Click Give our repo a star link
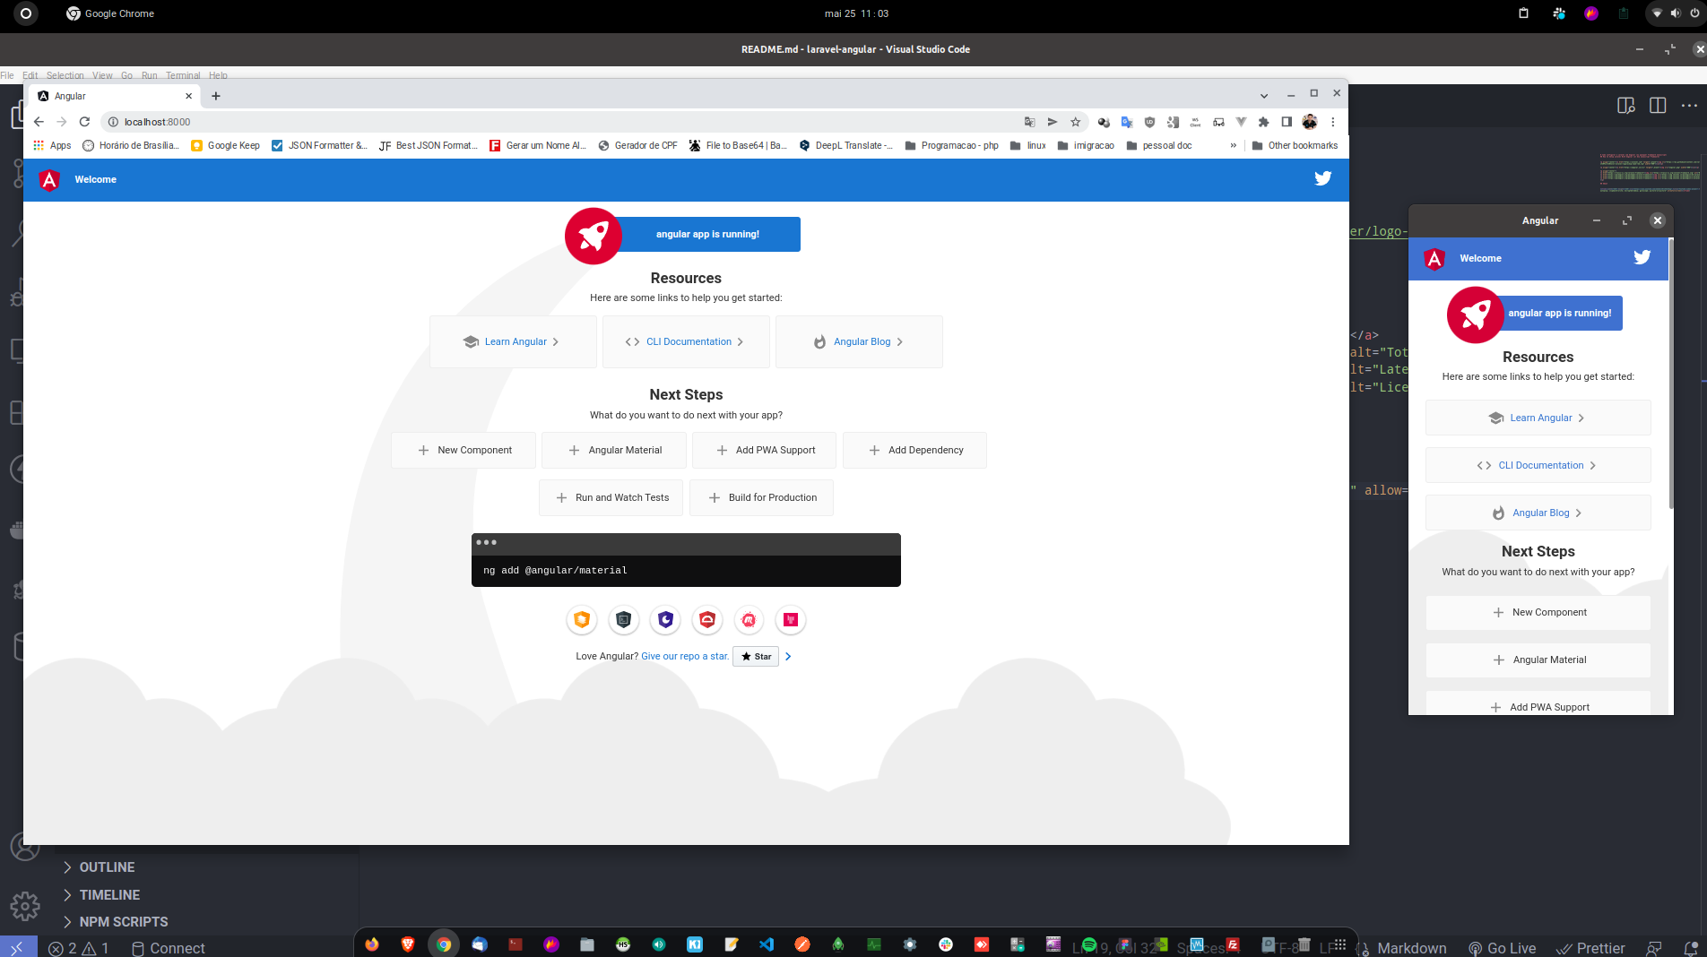 pos(685,656)
